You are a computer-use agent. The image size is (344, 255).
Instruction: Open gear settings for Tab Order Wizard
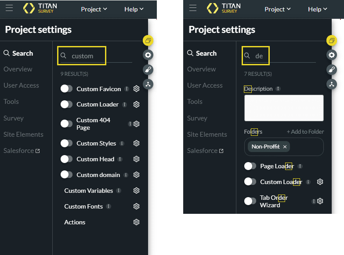pyautogui.click(x=320, y=201)
